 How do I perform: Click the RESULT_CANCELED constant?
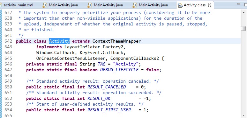(107, 87)
